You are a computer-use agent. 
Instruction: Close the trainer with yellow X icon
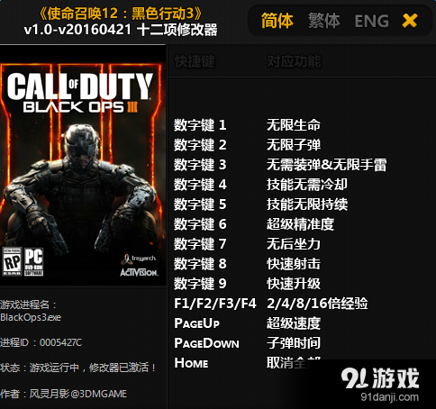pyautogui.click(x=410, y=21)
